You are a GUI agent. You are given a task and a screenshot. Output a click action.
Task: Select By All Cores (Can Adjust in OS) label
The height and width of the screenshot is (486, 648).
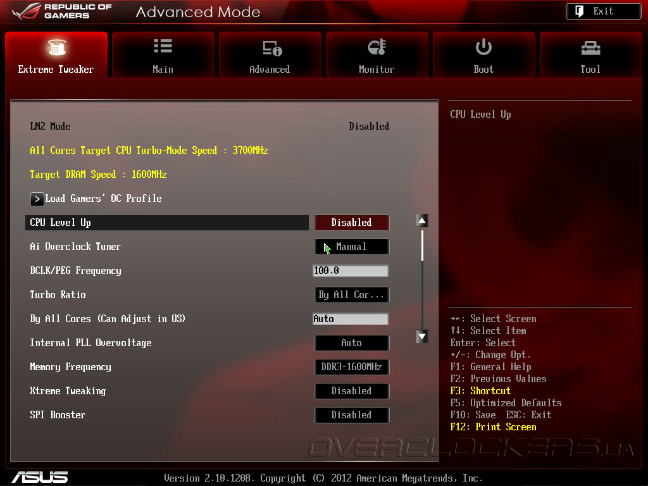[108, 319]
